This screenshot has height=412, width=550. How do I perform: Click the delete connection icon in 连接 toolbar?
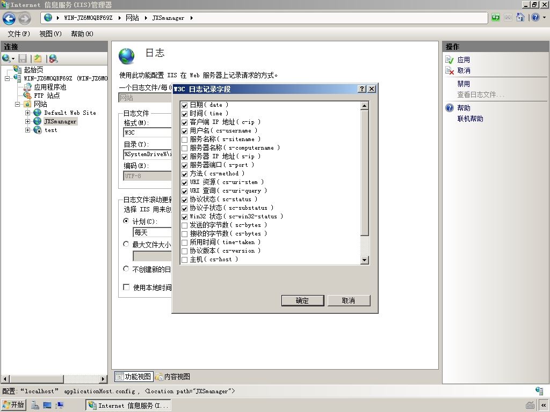coord(53,58)
